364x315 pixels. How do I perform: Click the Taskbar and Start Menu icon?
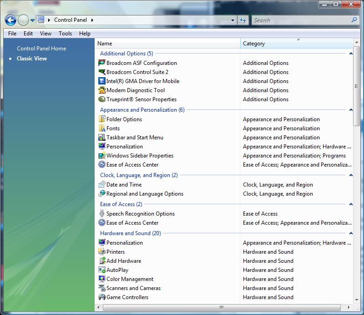click(101, 137)
